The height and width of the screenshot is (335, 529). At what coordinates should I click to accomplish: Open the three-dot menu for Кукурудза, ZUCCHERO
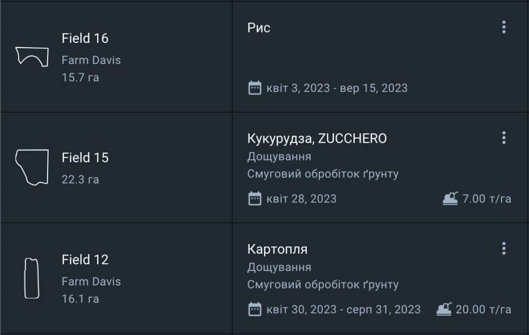[x=504, y=138]
